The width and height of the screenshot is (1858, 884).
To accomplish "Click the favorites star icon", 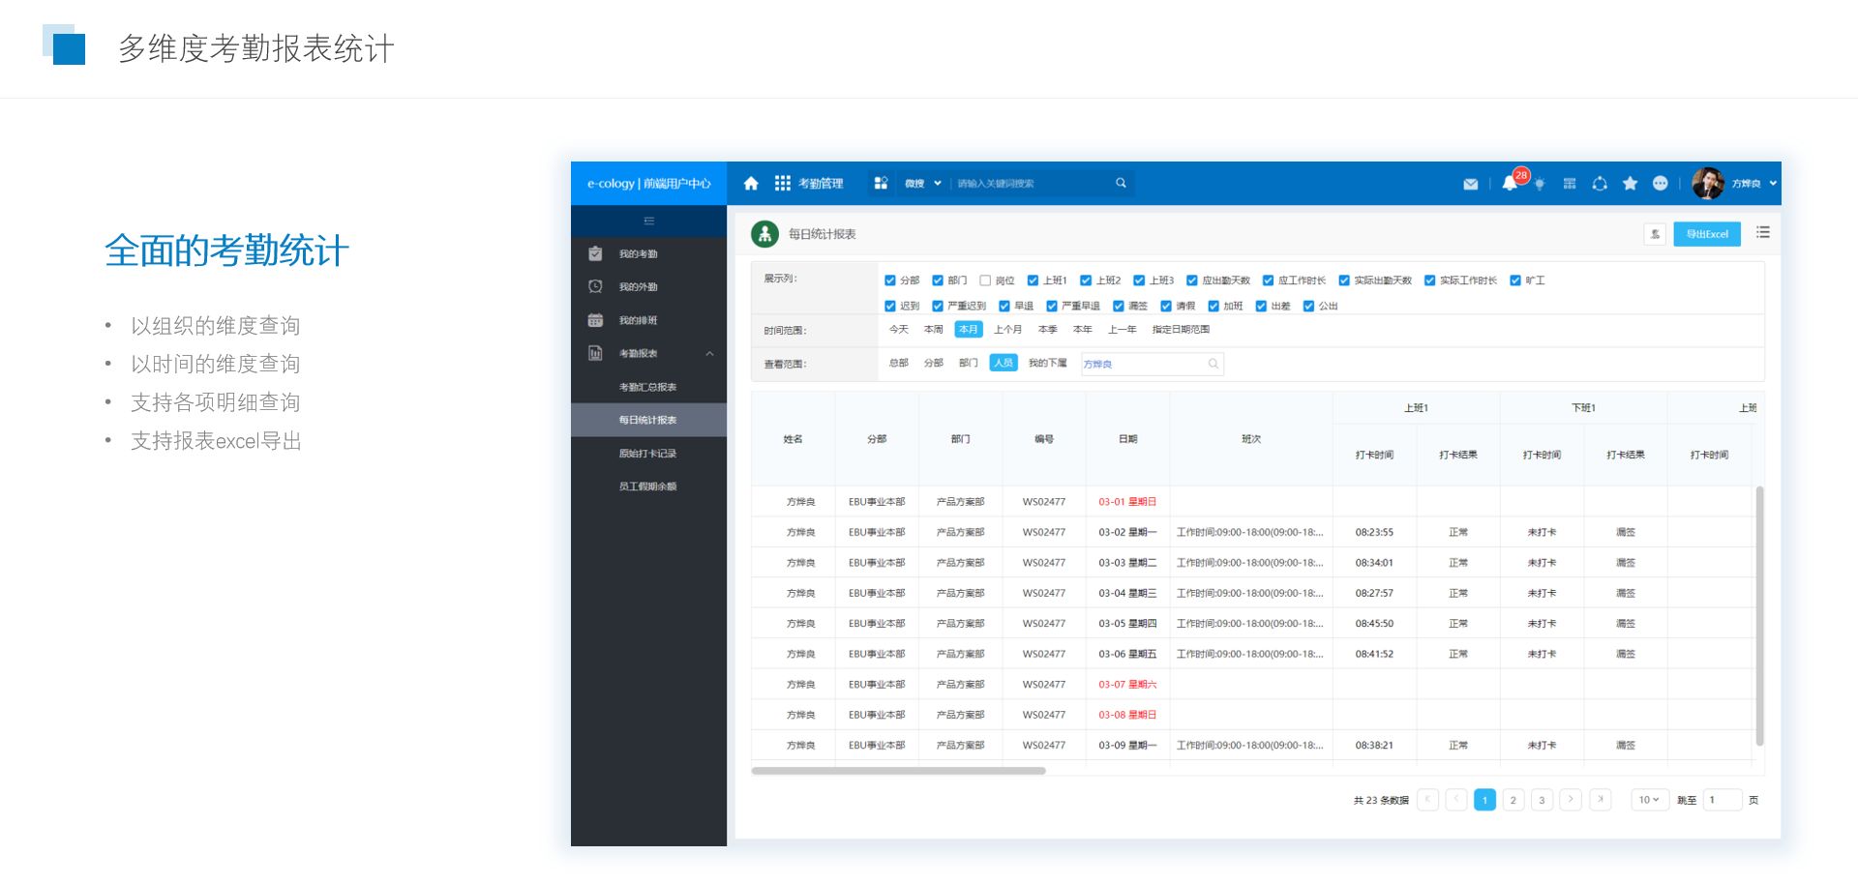I will click(x=1630, y=184).
